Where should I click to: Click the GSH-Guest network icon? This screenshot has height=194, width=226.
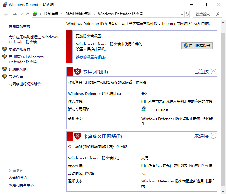(144, 109)
